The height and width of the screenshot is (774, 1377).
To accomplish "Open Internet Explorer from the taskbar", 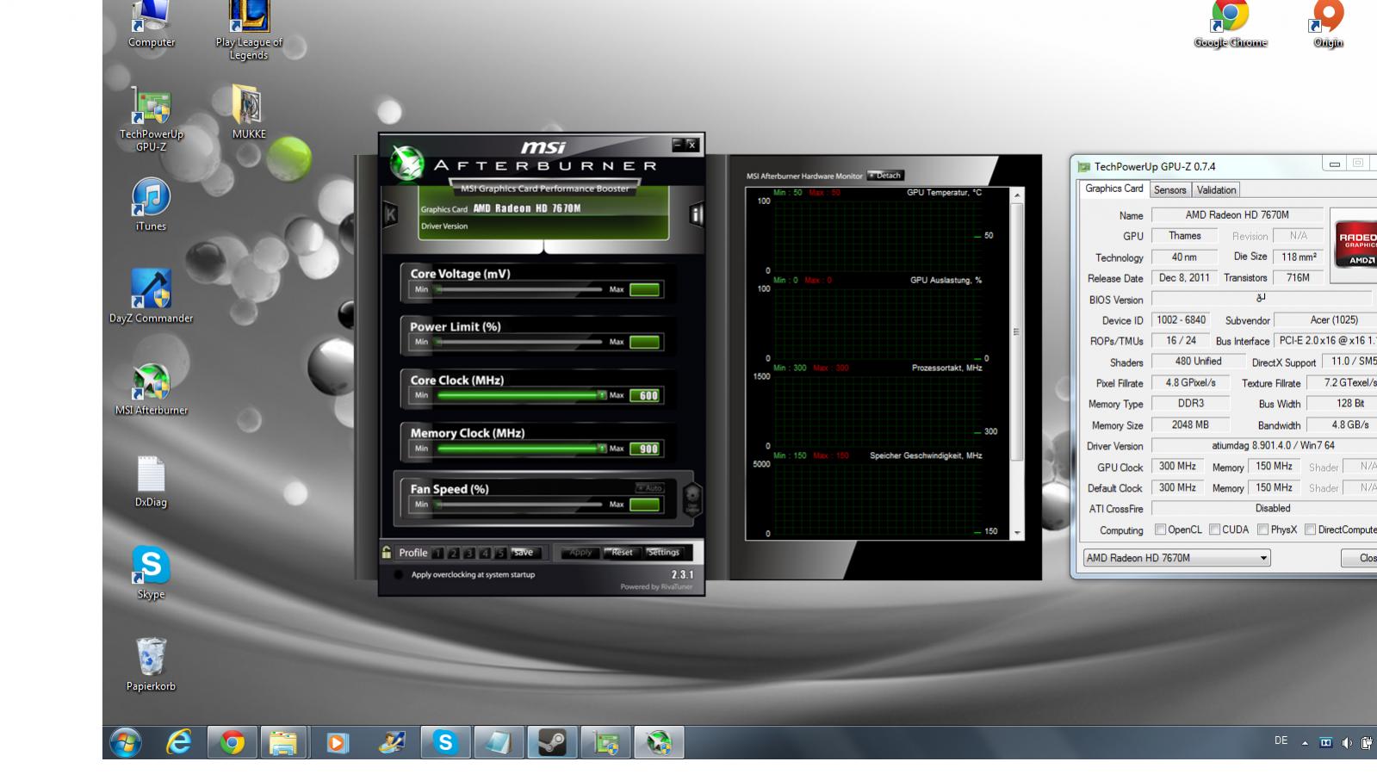I will tap(178, 742).
